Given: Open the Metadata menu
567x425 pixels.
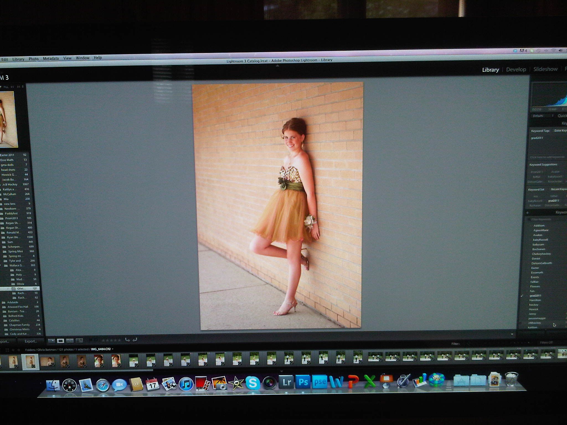Looking at the screenshot, I should 51,59.
